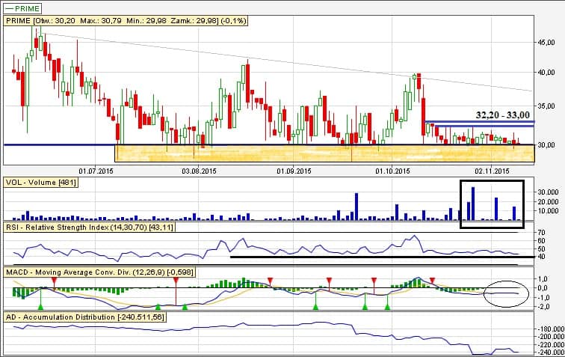Click the 45,00 price axis label
Screen dimensions: 565x357
click(x=546, y=43)
